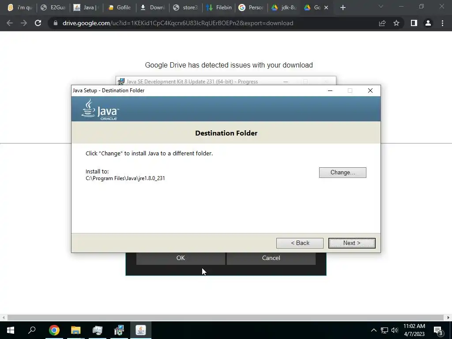This screenshot has width=452, height=339.
Task: Open network status tray icon
Action: click(x=384, y=330)
